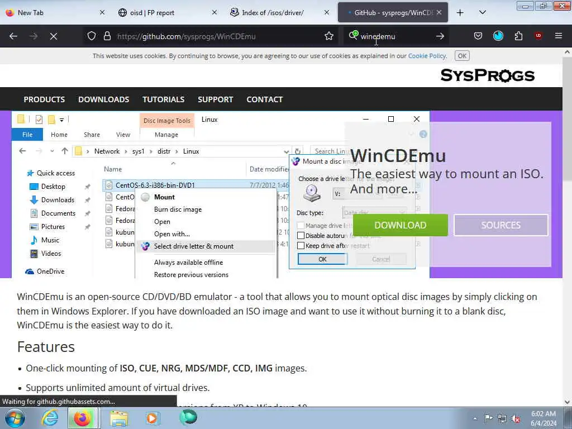Submit search with the arrow button
572x429 pixels.
click(440, 36)
